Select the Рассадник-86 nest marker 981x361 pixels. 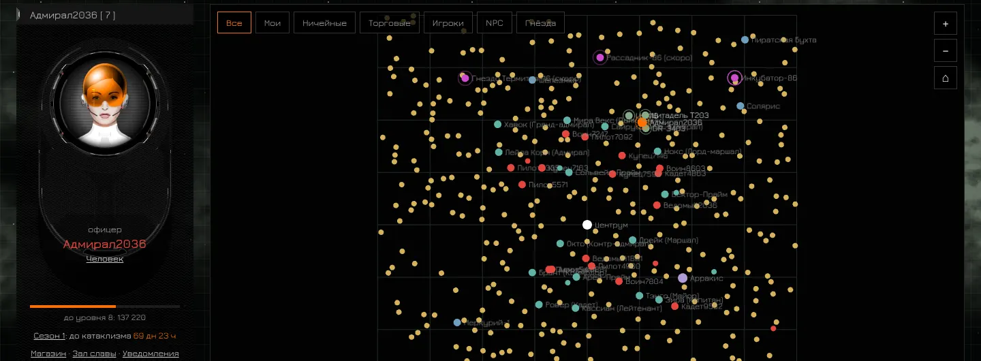599,57
